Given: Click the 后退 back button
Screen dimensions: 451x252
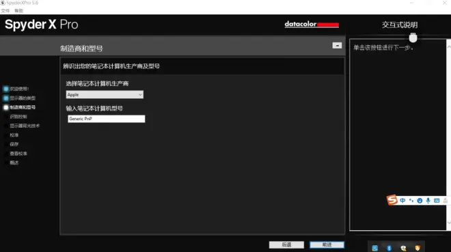Looking at the screenshot, I should tap(286, 244).
